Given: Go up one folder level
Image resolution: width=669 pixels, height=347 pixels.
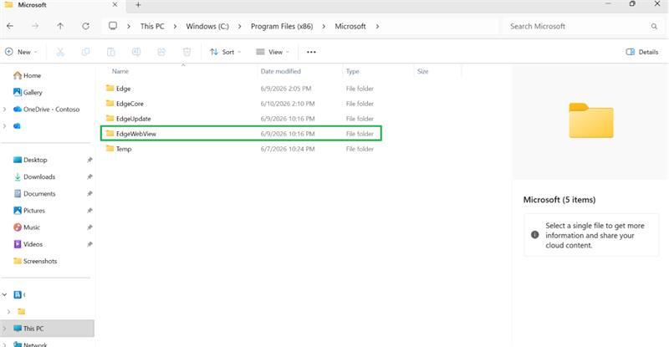Looking at the screenshot, I should (60, 26).
